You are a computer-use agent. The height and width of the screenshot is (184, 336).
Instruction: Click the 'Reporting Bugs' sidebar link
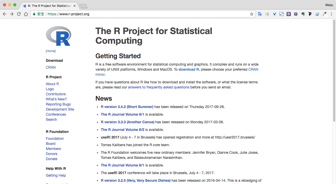pos(58,104)
